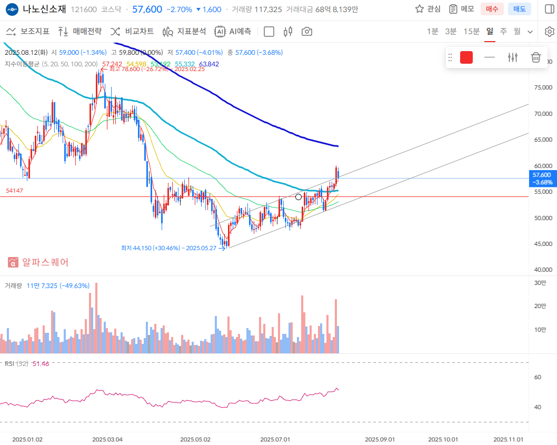This screenshot has width=557, height=445.
Task: Click the square chart layout icon
Action: point(269,32)
